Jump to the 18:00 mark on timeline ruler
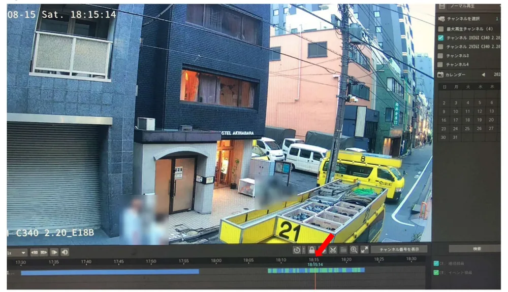Viewport: 508px width, 292px height. coord(216,261)
